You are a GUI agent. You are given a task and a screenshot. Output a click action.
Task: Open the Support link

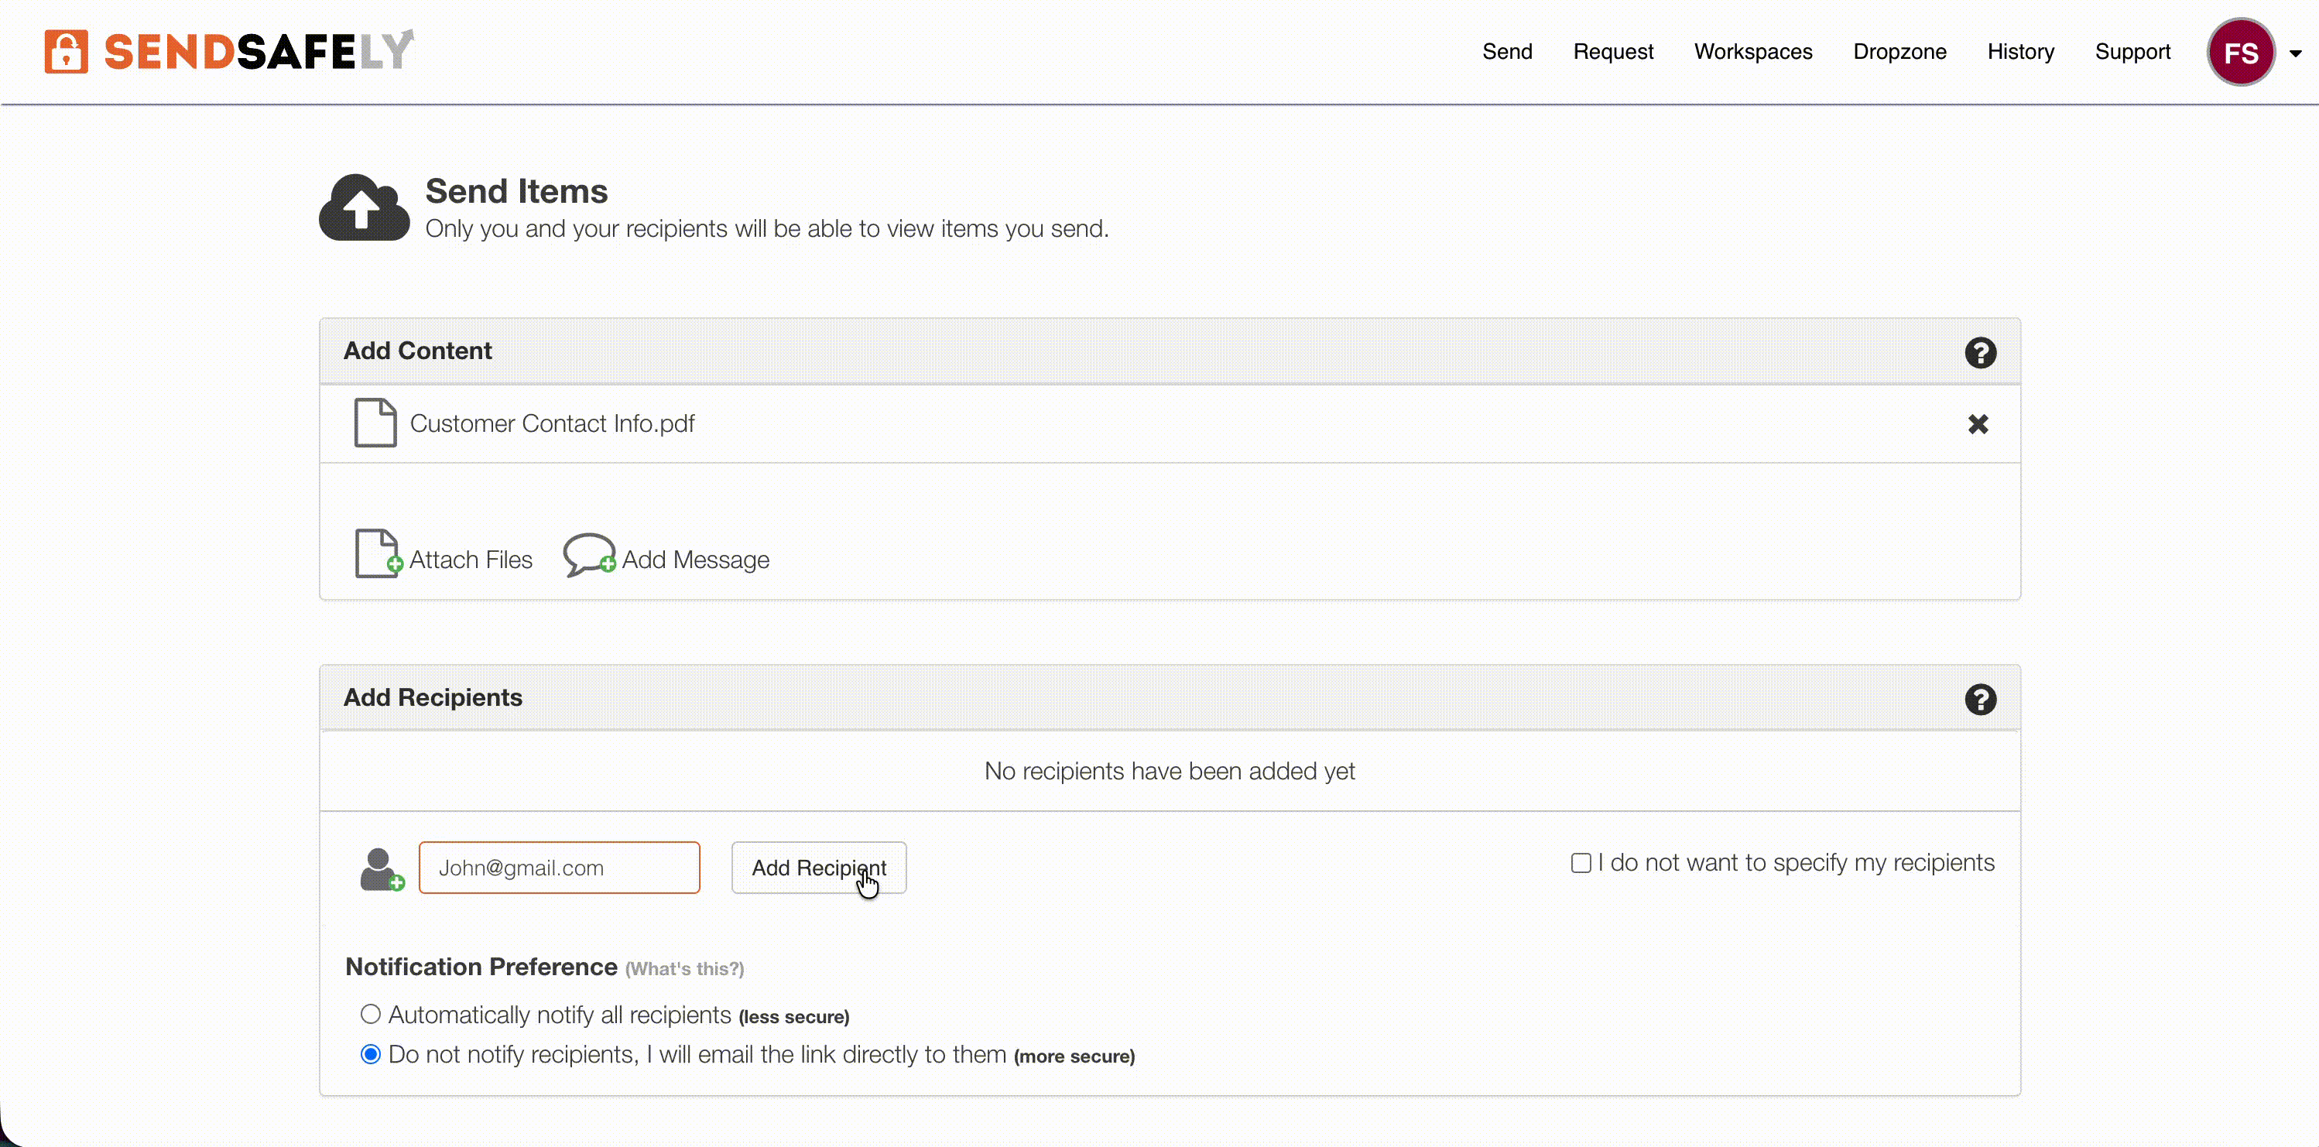(2132, 51)
